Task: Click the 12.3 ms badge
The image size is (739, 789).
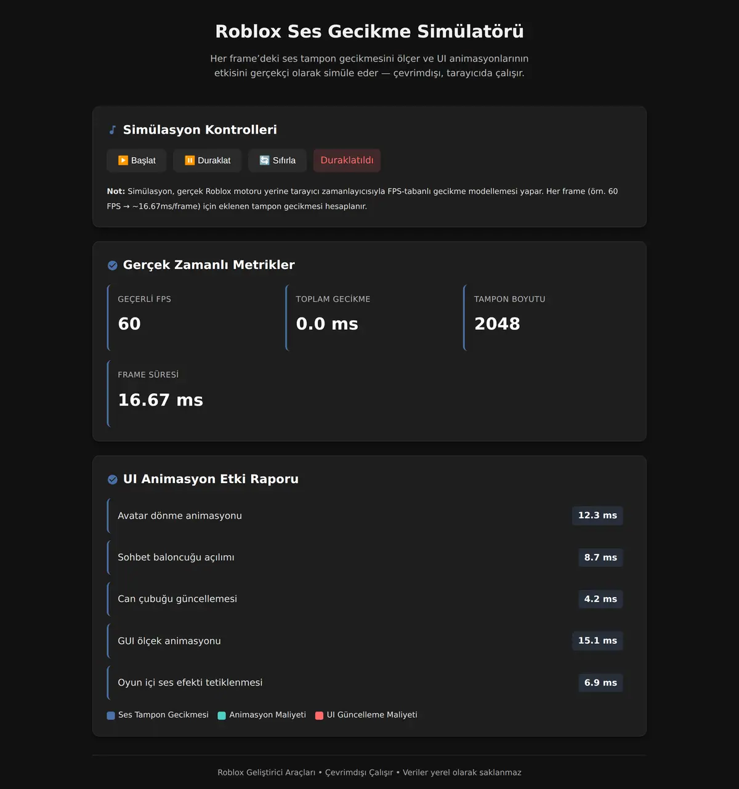Action: click(x=597, y=516)
